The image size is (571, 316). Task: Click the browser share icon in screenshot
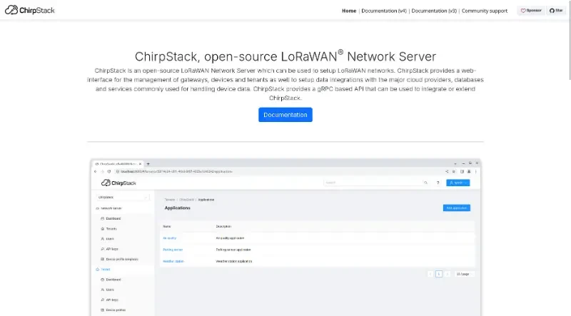[x=447, y=171]
